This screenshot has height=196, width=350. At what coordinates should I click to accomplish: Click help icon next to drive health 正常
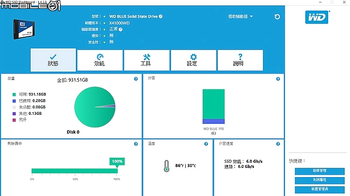tap(121, 30)
